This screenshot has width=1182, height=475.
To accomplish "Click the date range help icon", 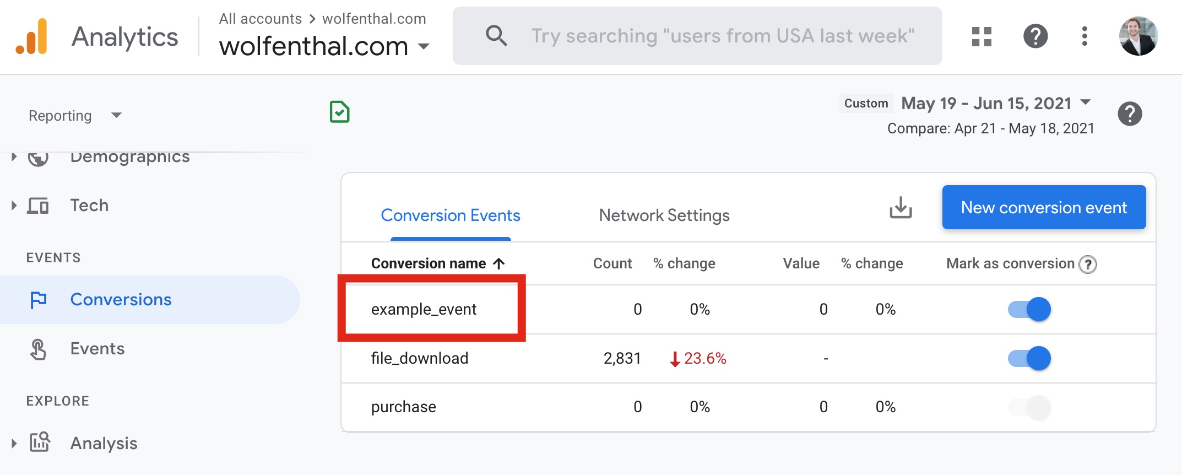I will 1130,114.
